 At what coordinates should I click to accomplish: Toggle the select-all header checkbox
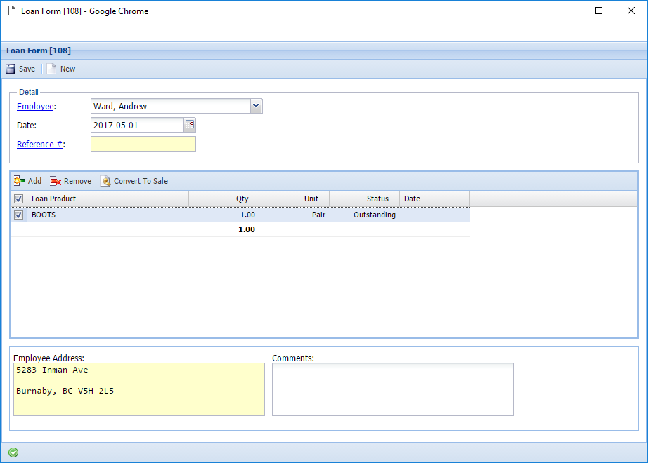(x=19, y=199)
